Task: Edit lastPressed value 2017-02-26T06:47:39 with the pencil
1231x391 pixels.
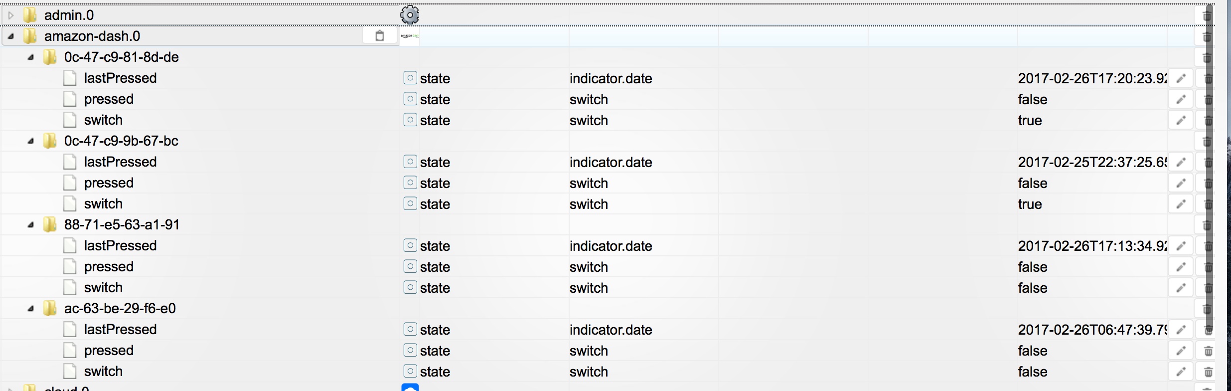Action: (x=1181, y=330)
